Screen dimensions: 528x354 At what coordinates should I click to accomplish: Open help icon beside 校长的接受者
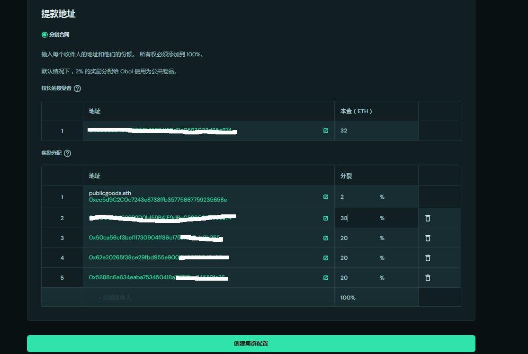78,88
